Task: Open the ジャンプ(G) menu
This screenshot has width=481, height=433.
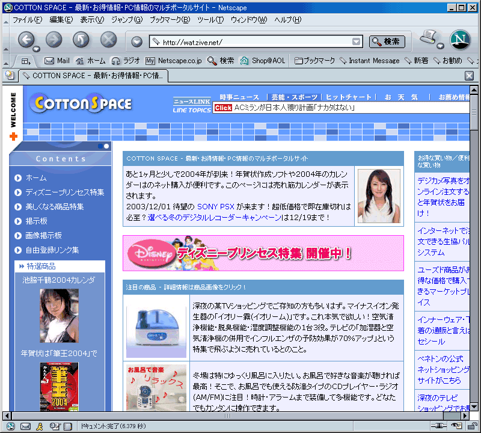Action: (x=127, y=20)
